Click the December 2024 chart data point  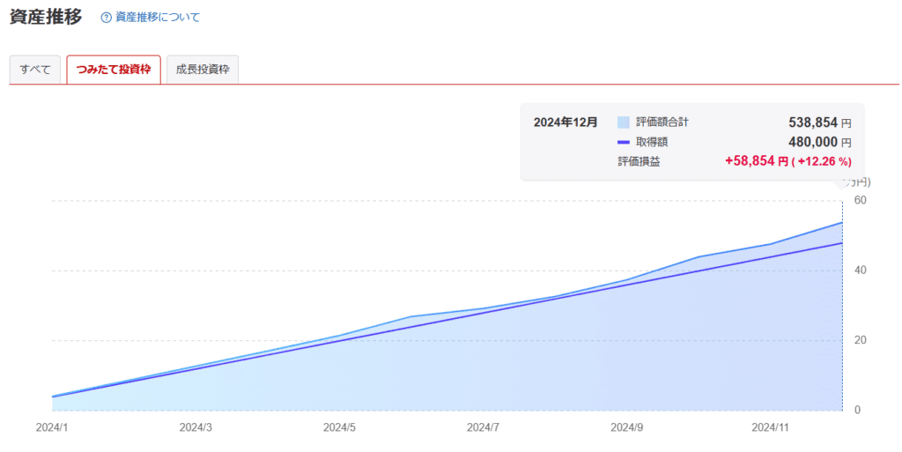842,223
